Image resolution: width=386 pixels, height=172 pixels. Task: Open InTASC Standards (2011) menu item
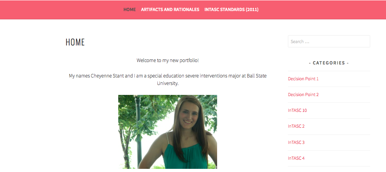point(231,9)
